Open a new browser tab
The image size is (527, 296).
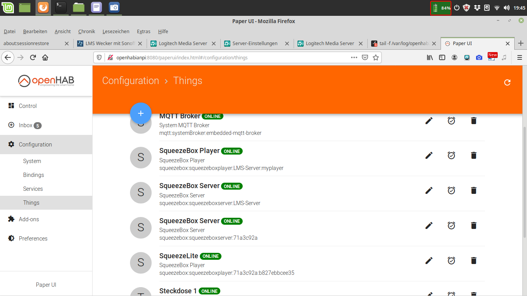coord(521,43)
